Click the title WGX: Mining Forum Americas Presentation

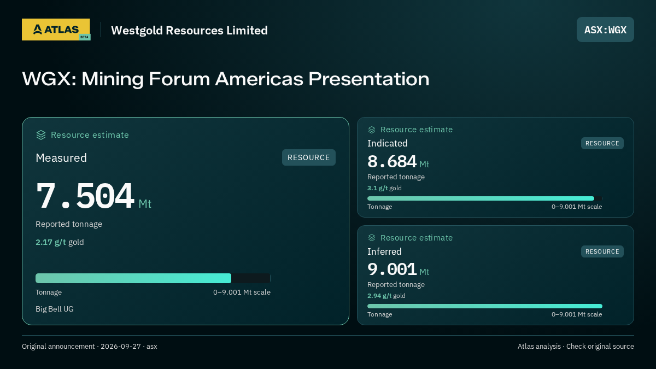pyautogui.click(x=226, y=79)
